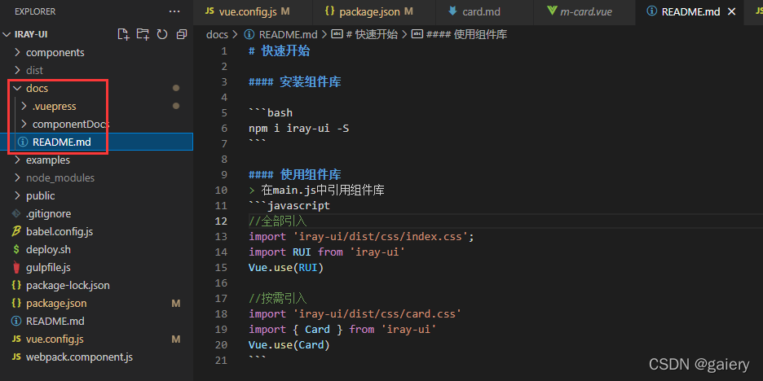Image resolution: width=763 pixels, height=381 pixels.
Task: Click line number 12 in the gutter
Action: pos(221,221)
